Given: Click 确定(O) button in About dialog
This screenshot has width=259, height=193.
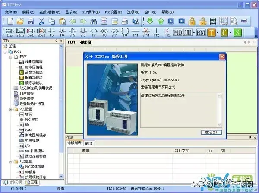Looking at the screenshot, I should pos(211,133).
